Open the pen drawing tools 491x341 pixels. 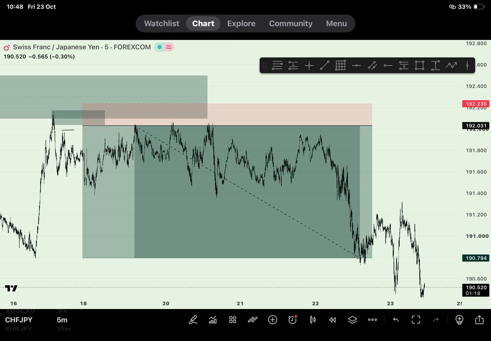click(193, 320)
